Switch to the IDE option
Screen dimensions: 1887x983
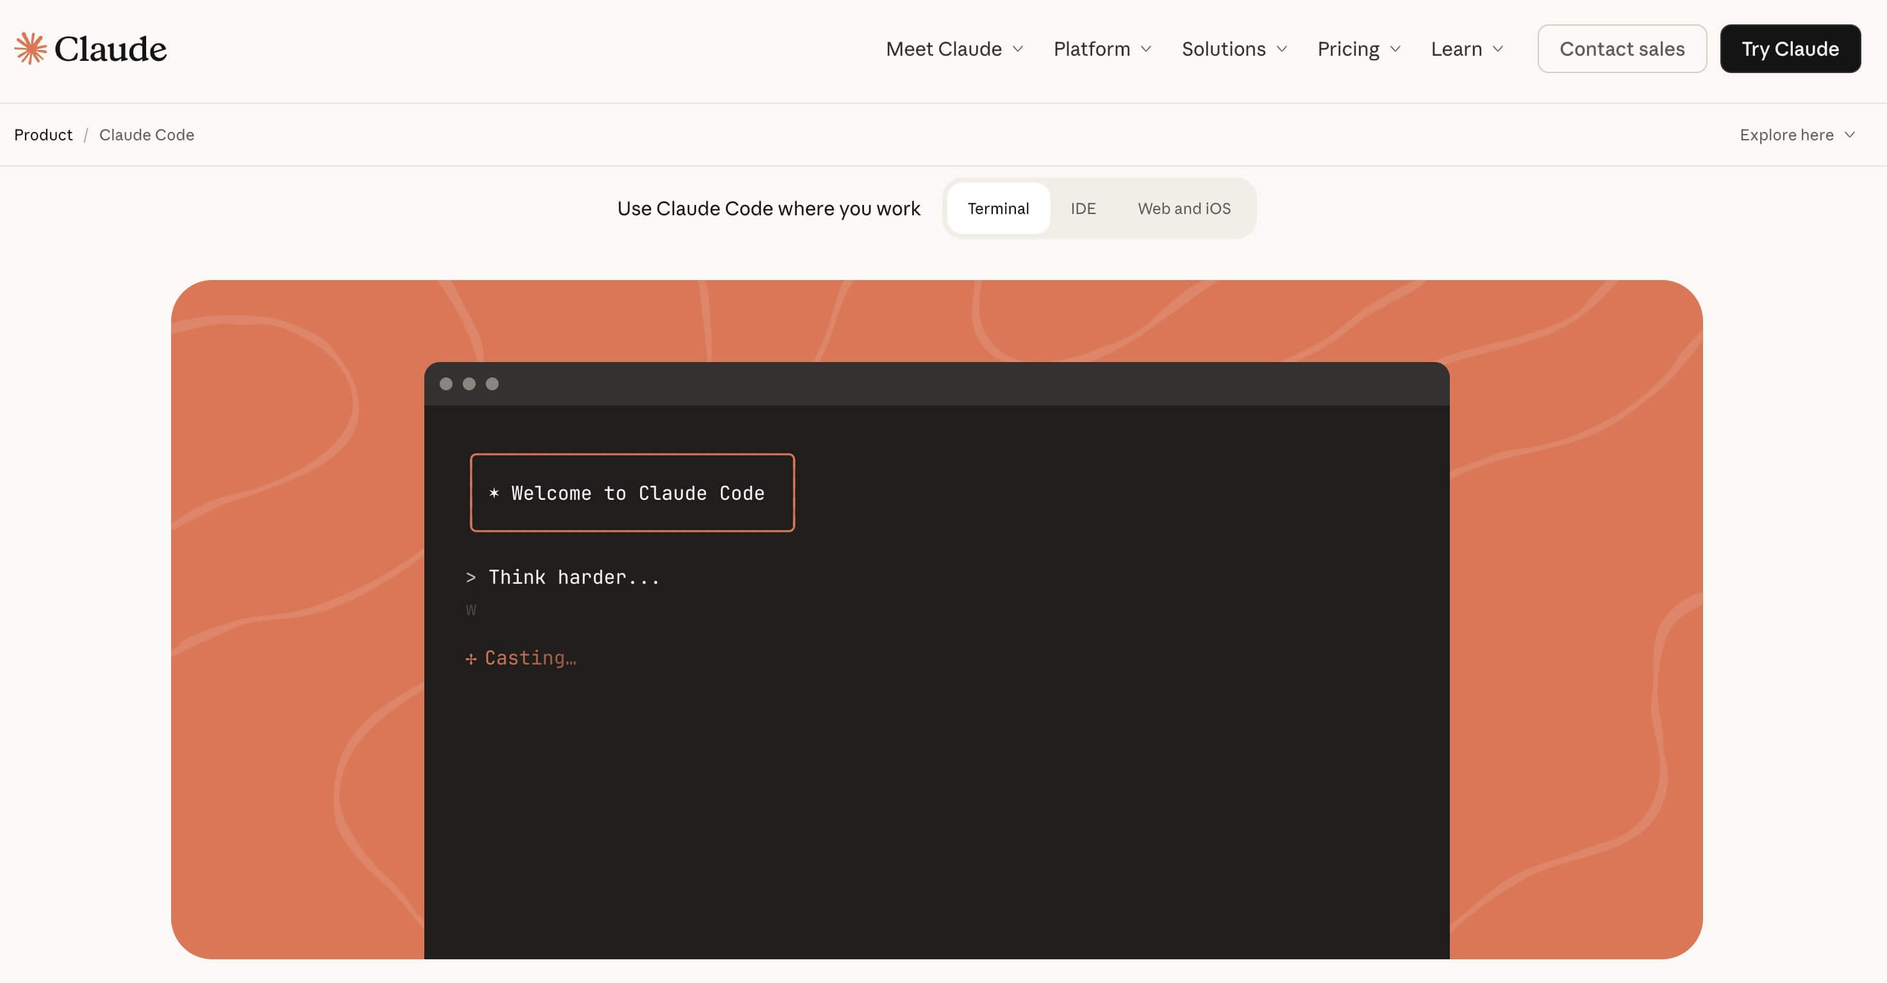click(x=1083, y=209)
